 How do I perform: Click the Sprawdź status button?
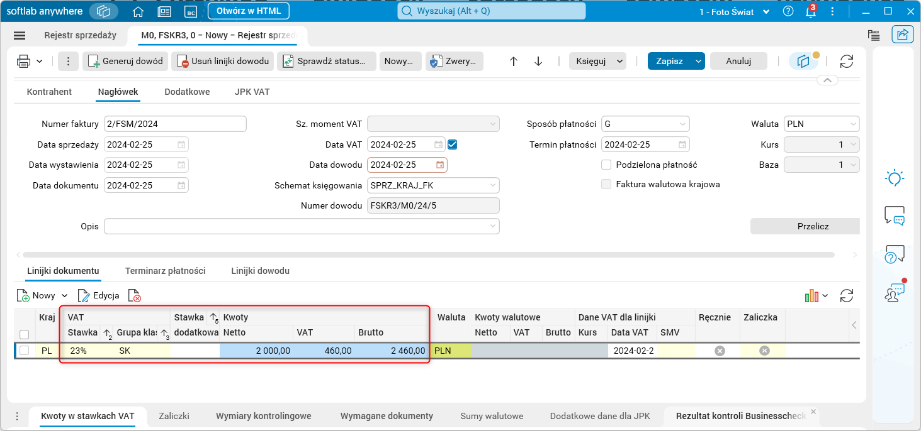click(x=326, y=61)
